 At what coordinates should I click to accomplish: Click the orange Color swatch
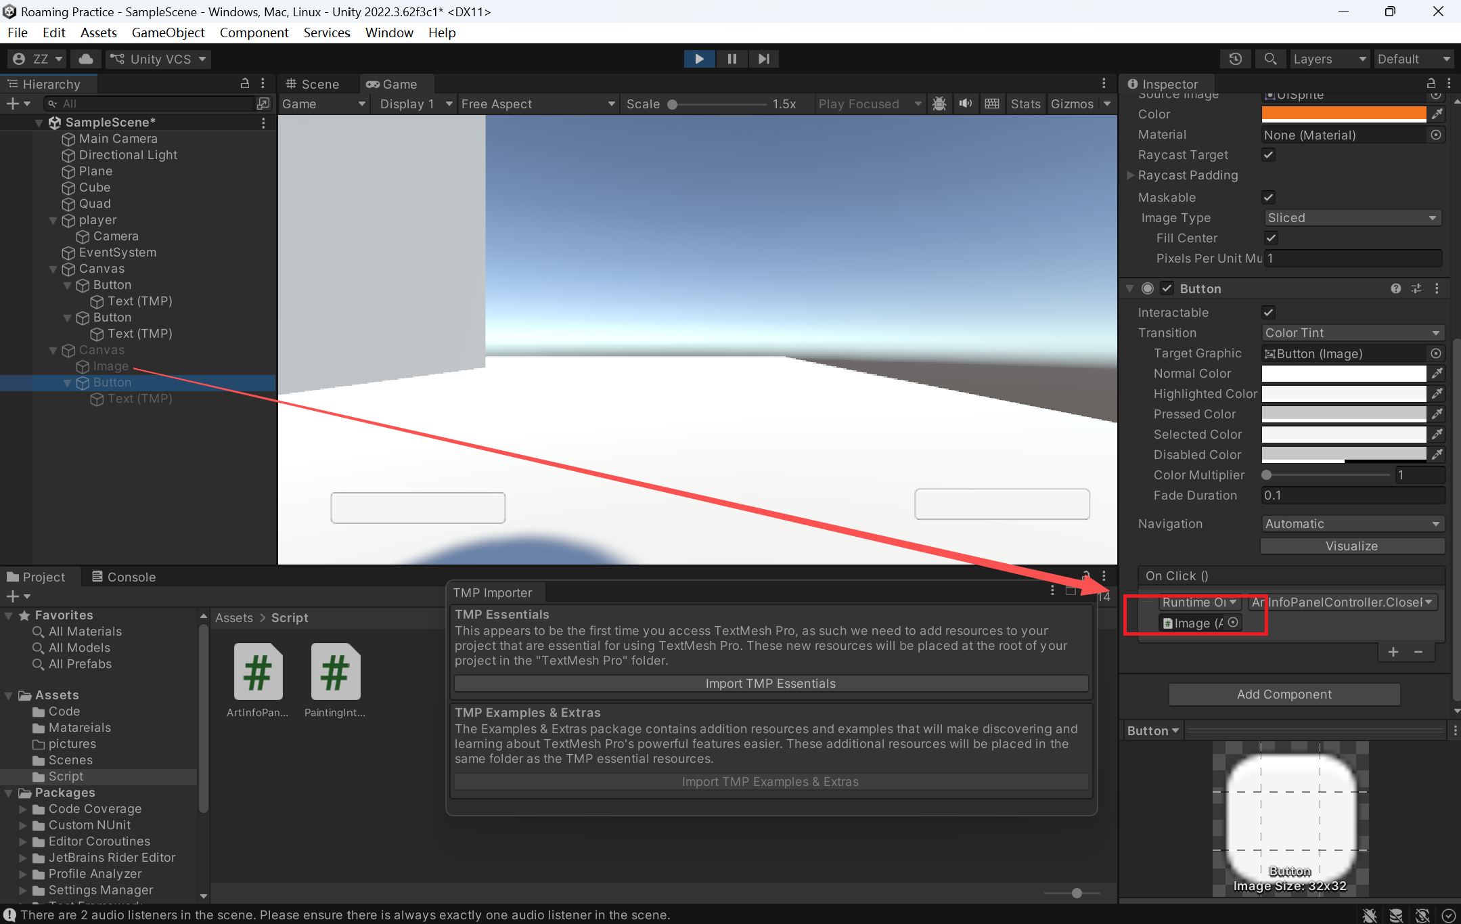pos(1343,114)
